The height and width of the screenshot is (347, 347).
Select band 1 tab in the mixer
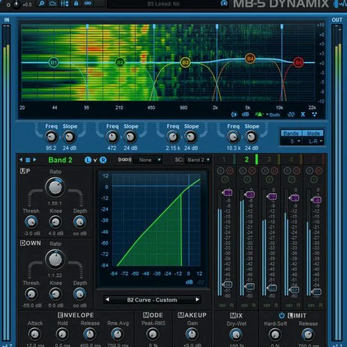point(225,160)
